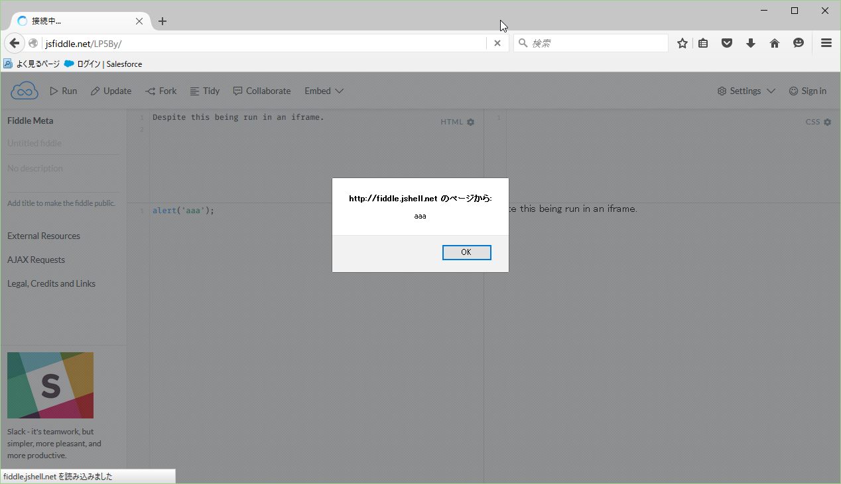The image size is (841, 484).
Task: Open HTML panel gear settings
Action: coord(471,122)
